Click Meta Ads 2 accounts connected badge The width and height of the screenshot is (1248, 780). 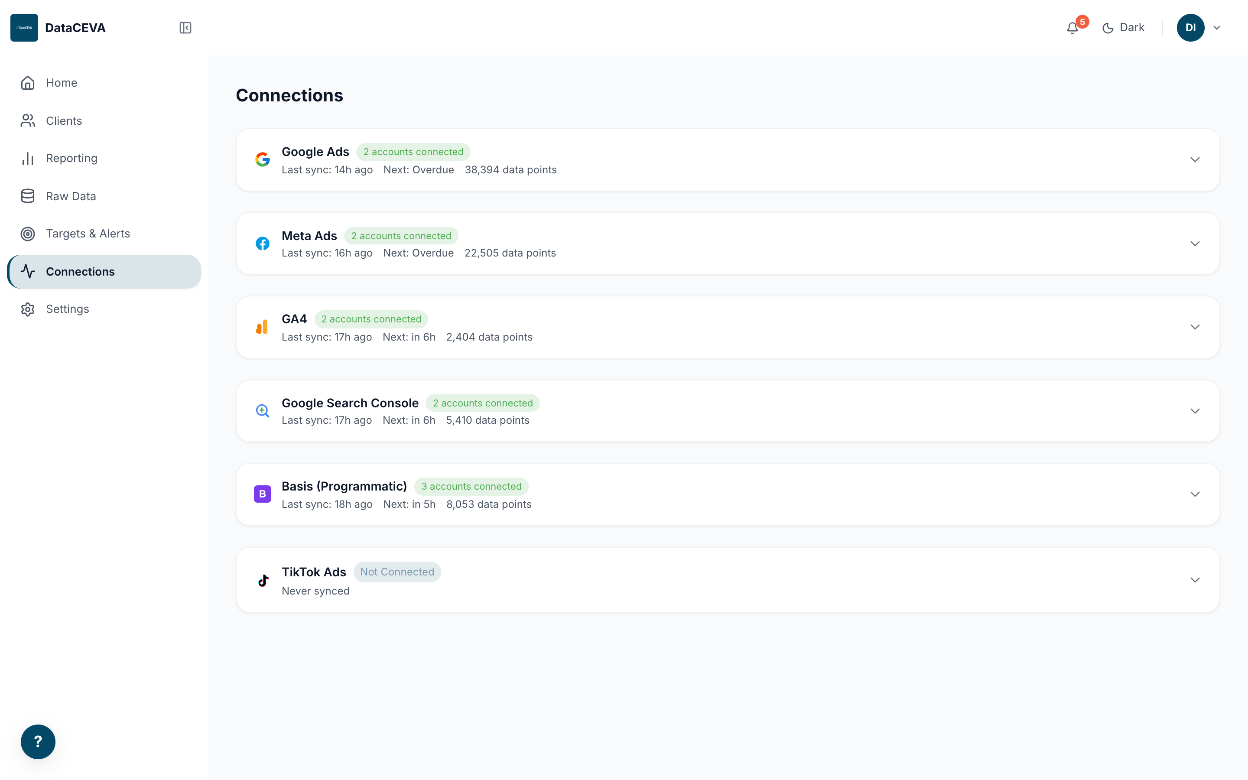point(401,236)
